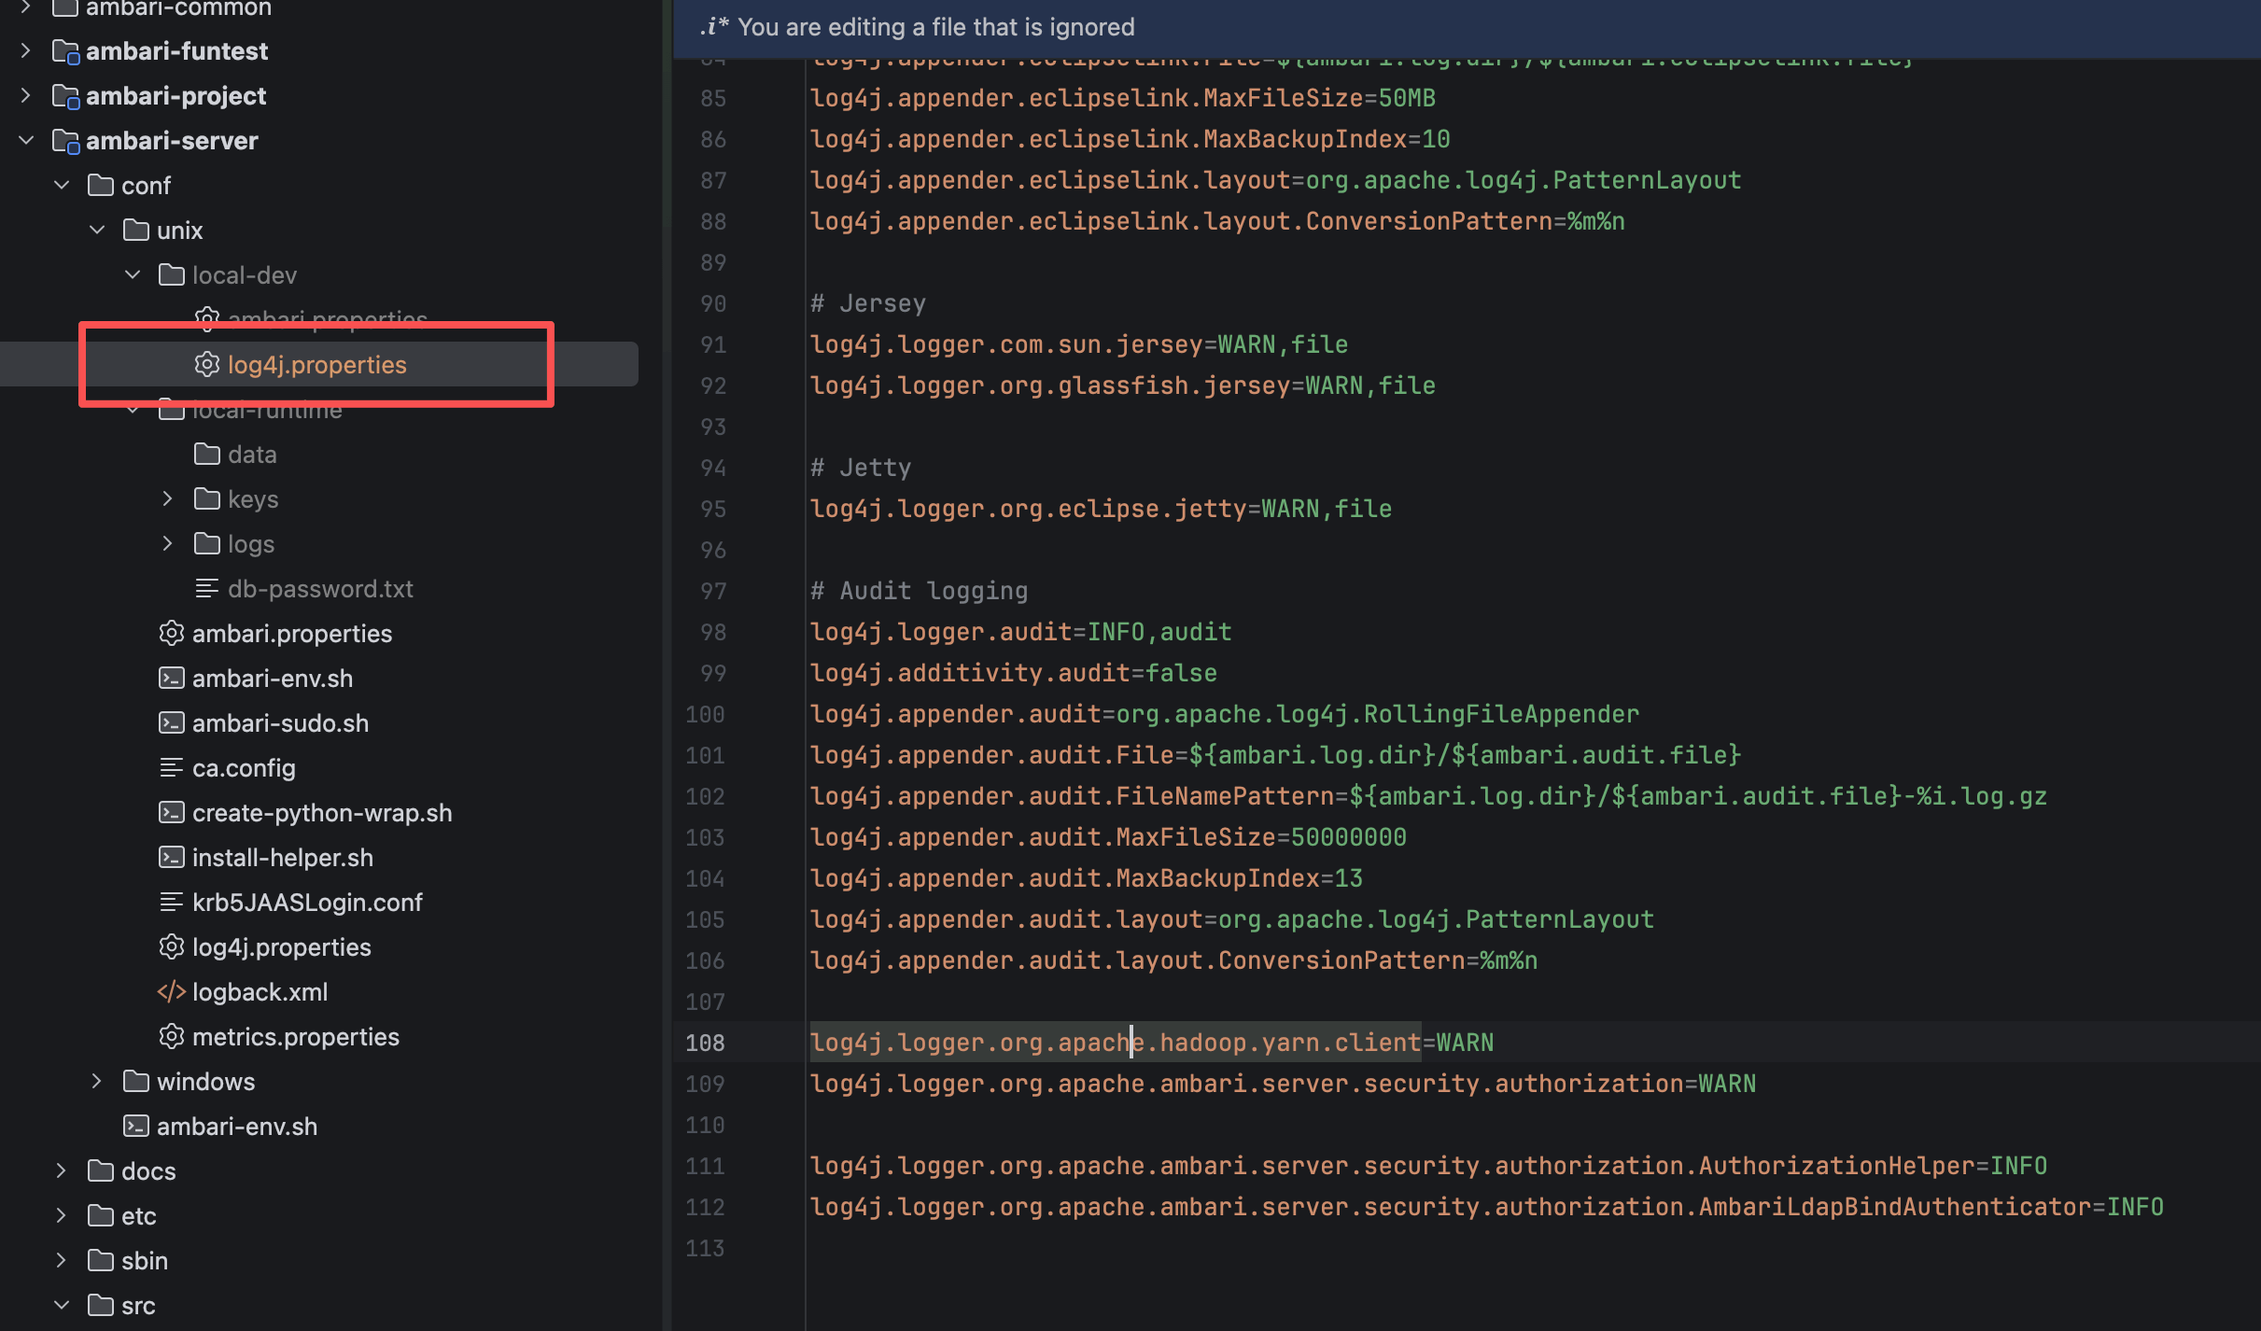Image resolution: width=2261 pixels, height=1331 pixels.
Task: Click the data folder icon
Action: coord(206,454)
